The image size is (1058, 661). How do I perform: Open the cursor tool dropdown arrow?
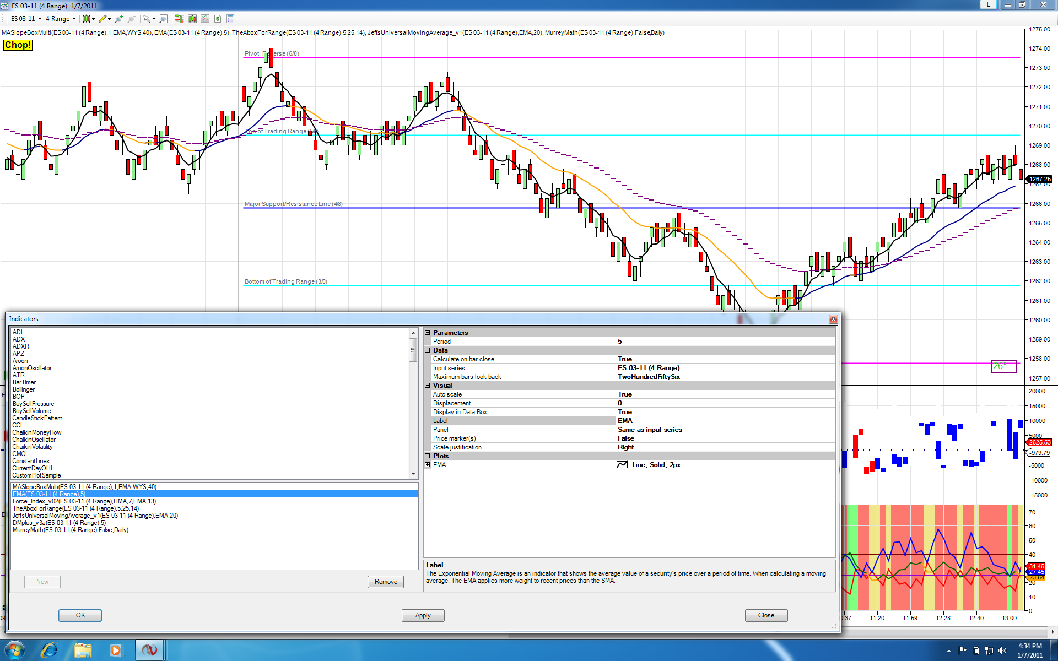(154, 19)
